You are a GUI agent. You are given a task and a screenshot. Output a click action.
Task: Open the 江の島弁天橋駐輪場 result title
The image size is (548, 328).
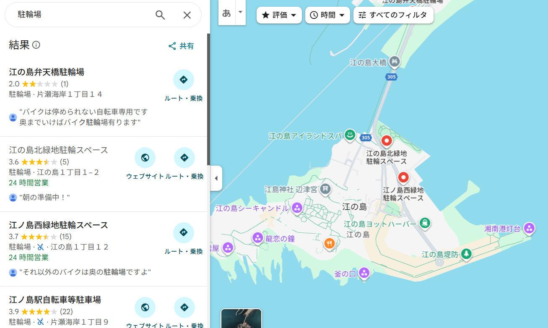click(47, 72)
